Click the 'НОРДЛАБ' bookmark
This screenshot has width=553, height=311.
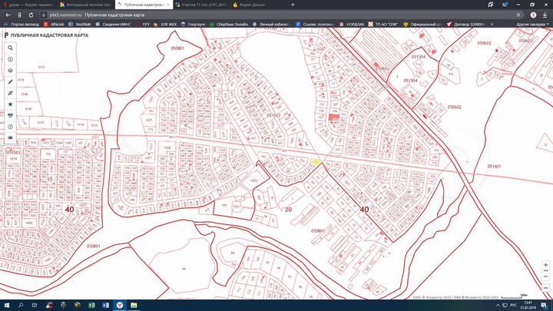353,25
